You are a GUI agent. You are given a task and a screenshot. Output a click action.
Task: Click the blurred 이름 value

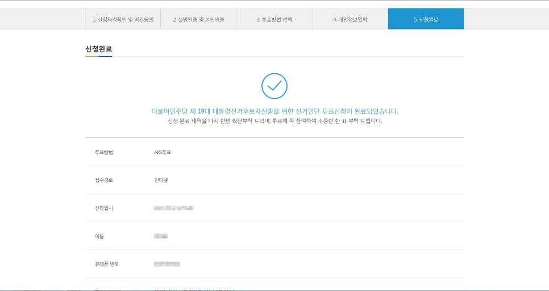click(x=161, y=236)
